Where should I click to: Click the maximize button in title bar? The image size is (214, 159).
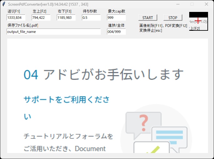192,4
